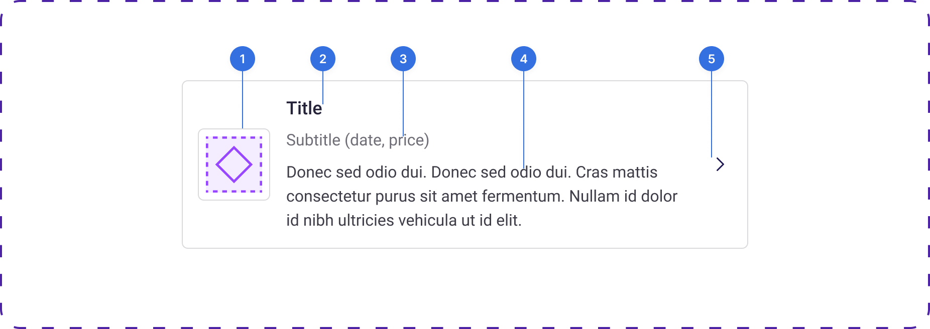Click the numbered badge 1 marker
The width and height of the screenshot is (930, 329).
243,59
